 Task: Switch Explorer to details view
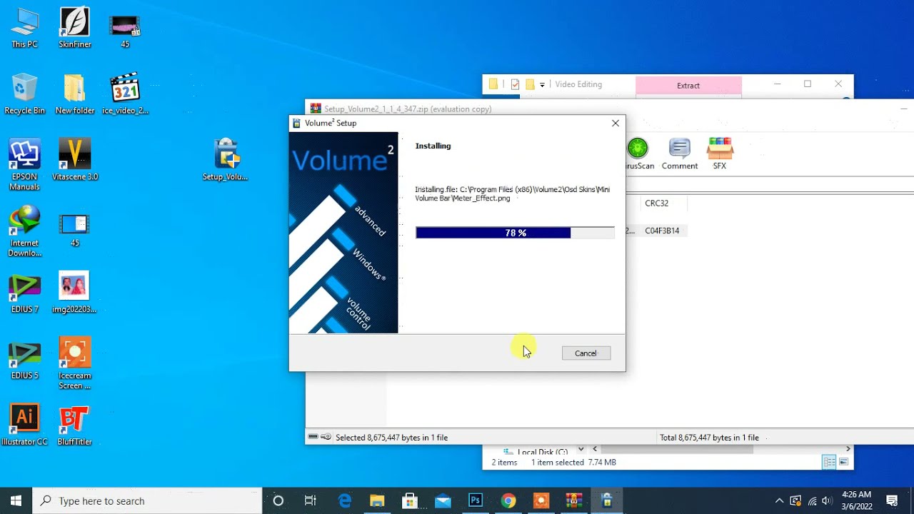(x=829, y=463)
